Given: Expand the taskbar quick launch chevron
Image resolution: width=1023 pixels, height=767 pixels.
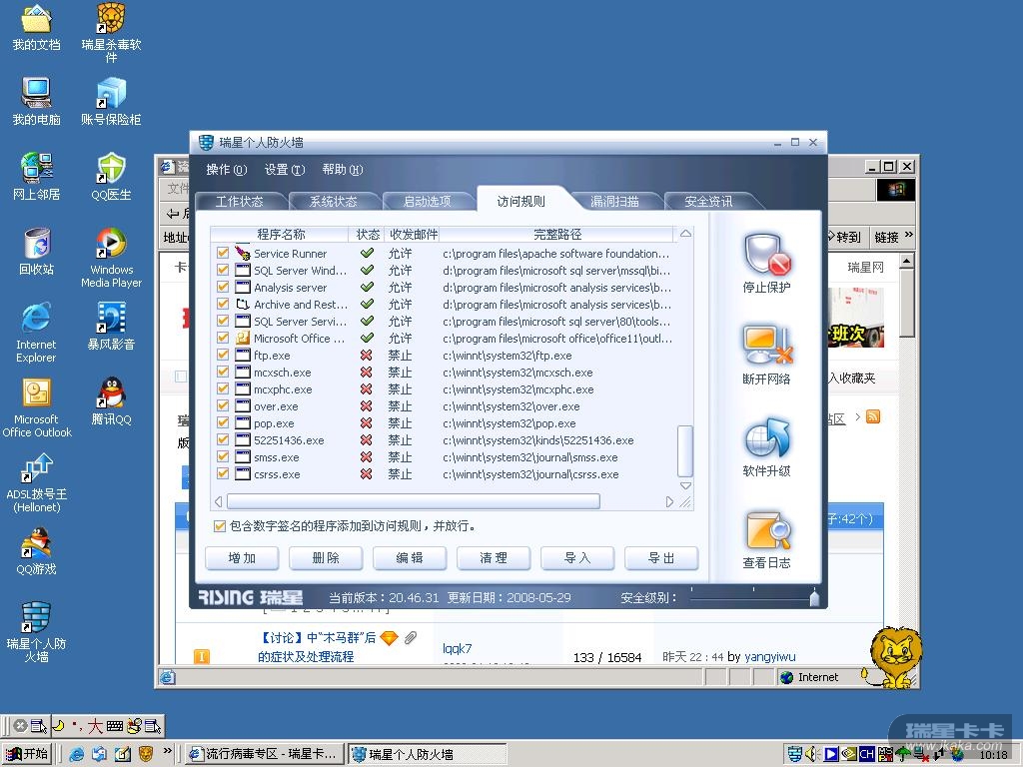Looking at the screenshot, I should [x=168, y=751].
